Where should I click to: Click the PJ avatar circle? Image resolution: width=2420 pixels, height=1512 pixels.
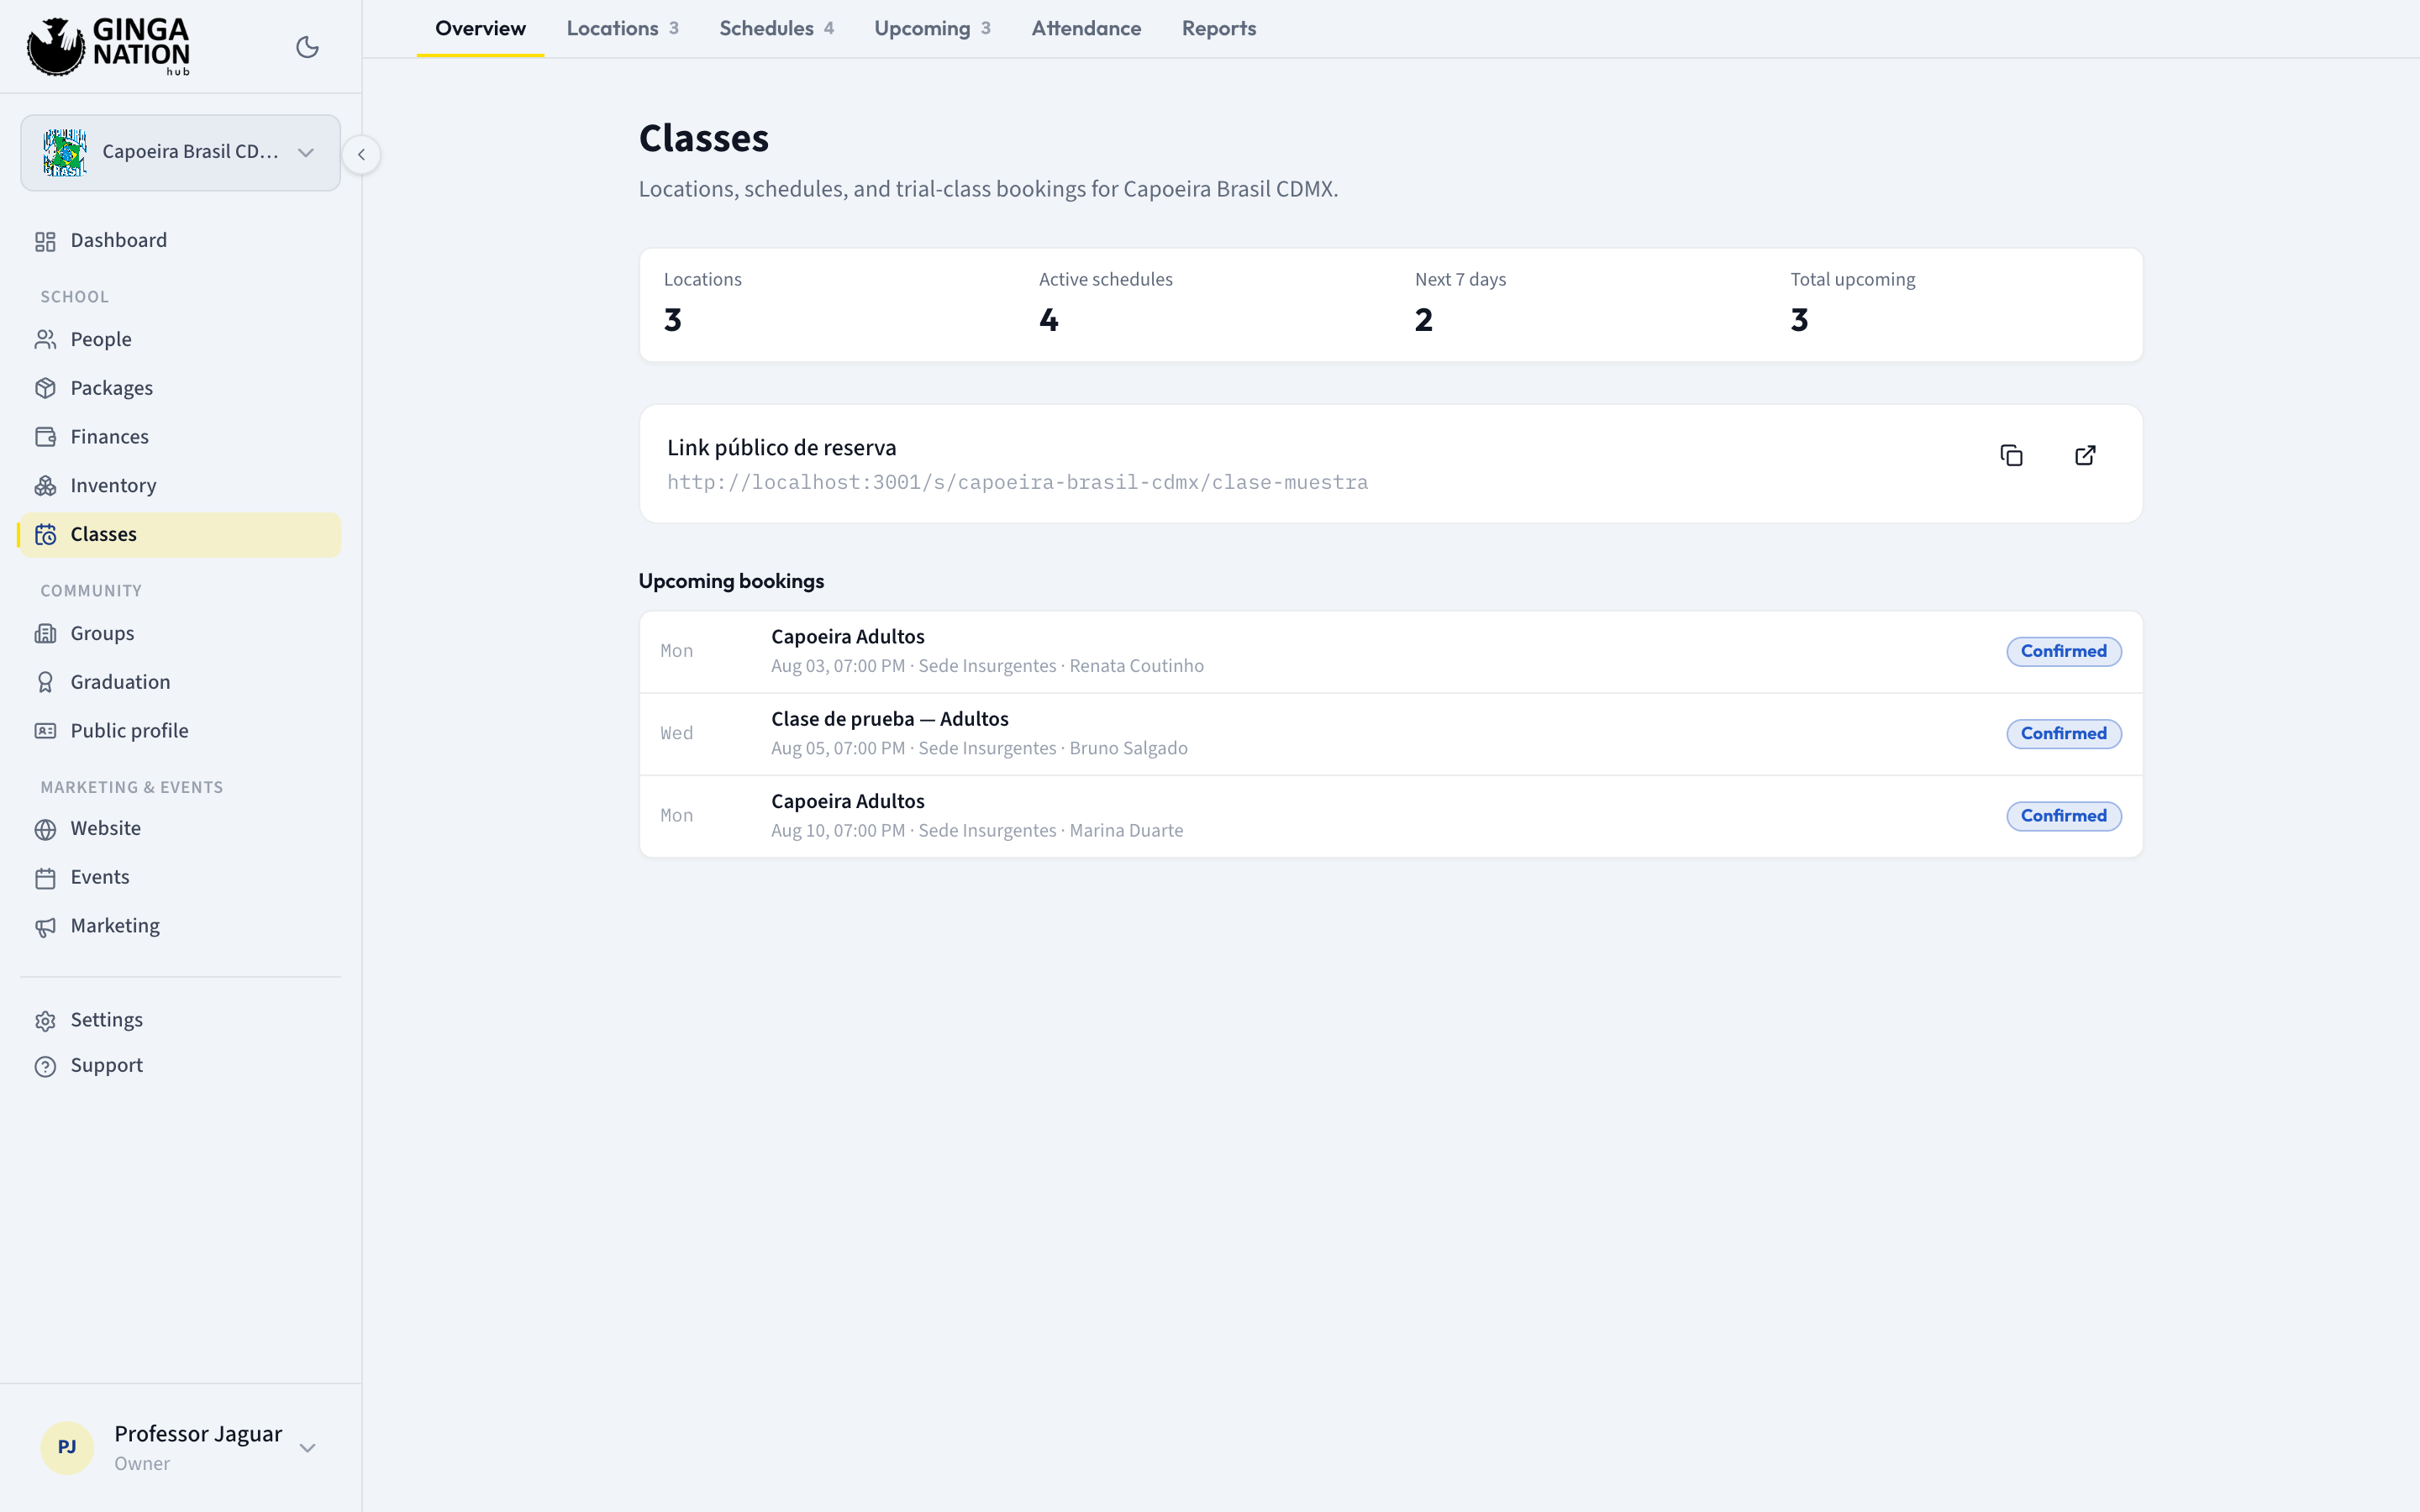point(67,1447)
